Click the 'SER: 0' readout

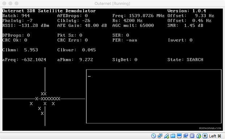click(121, 35)
